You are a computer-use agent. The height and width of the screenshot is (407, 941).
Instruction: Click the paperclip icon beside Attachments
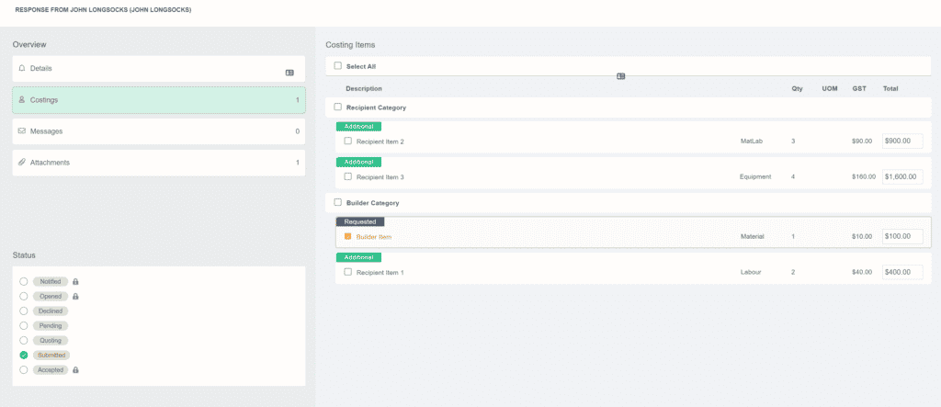tap(22, 163)
